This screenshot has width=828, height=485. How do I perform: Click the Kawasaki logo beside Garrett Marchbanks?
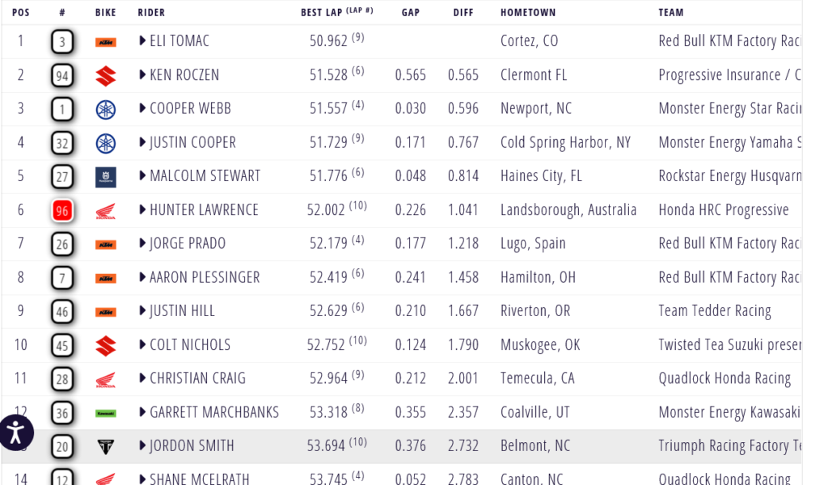[105, 413]
